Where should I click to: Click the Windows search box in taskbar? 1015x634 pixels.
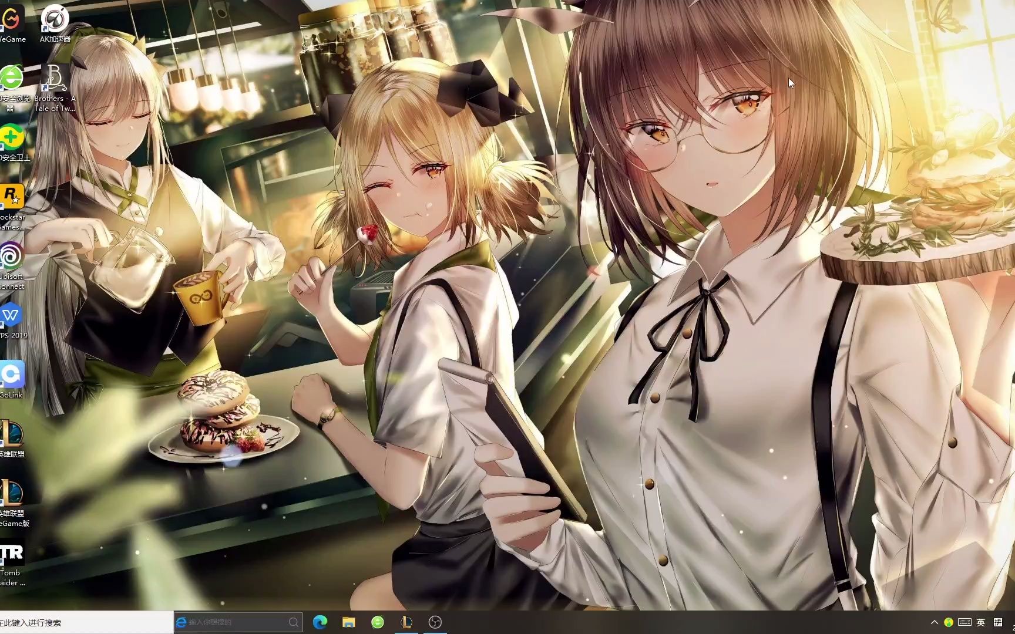86,622
